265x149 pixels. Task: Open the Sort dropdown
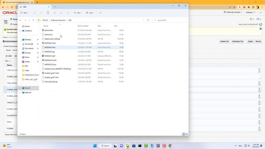point(78,13)
